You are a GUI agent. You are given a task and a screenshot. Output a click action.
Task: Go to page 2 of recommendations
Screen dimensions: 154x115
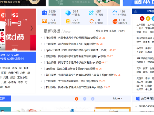coord(85,99)
